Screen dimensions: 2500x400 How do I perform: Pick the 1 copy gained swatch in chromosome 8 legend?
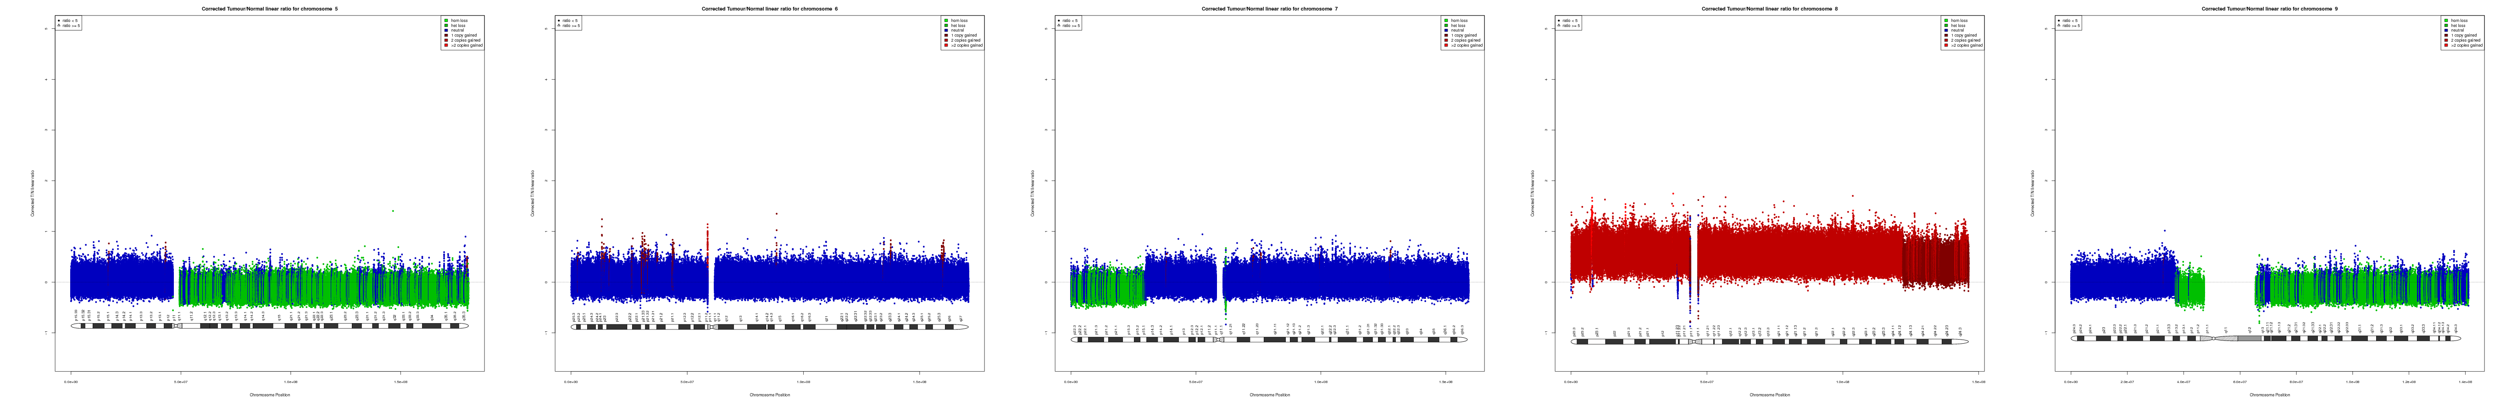1946,35
